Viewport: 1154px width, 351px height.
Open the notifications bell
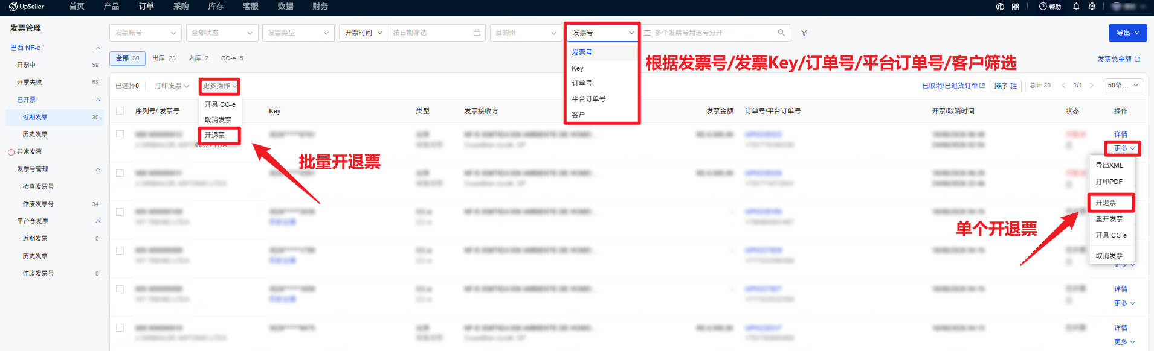tap(1076, 7)
